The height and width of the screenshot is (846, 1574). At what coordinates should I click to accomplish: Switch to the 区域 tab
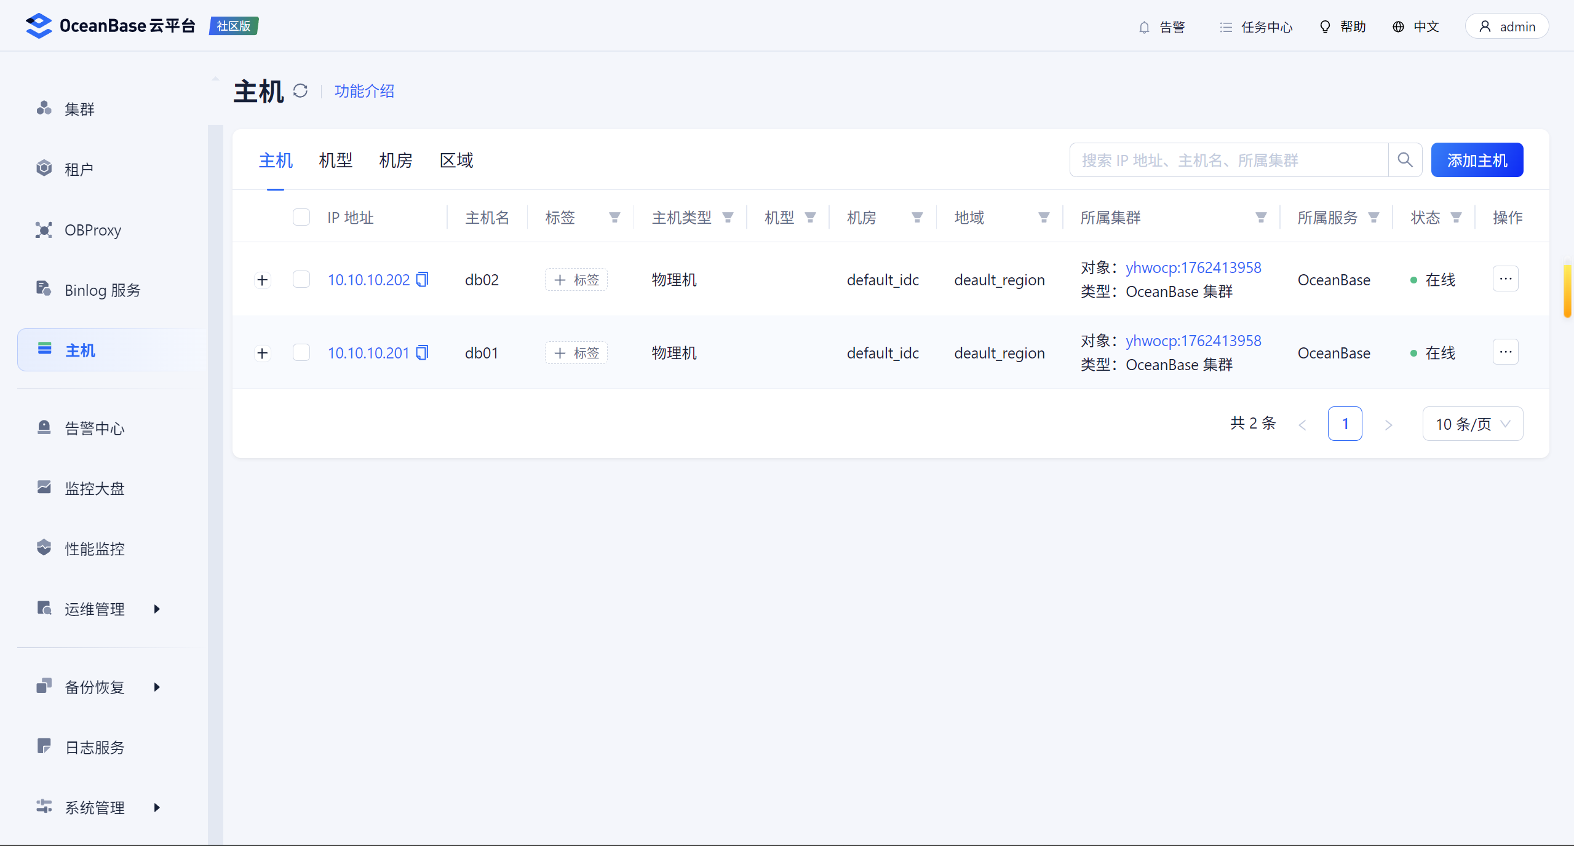[456, 160]
